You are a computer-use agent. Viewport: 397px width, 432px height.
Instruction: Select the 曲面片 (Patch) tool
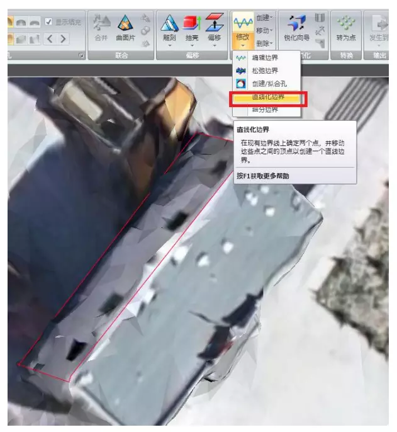tap(125, 27)
